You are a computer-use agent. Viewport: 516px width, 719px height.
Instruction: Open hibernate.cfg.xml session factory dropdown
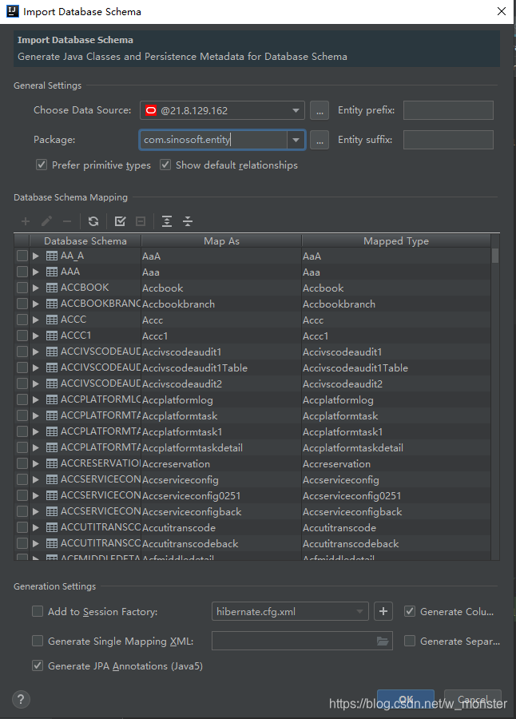(x=359, y=611)
